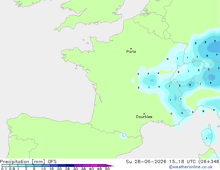Select the Dourbies city label

[x=144, y=117]
